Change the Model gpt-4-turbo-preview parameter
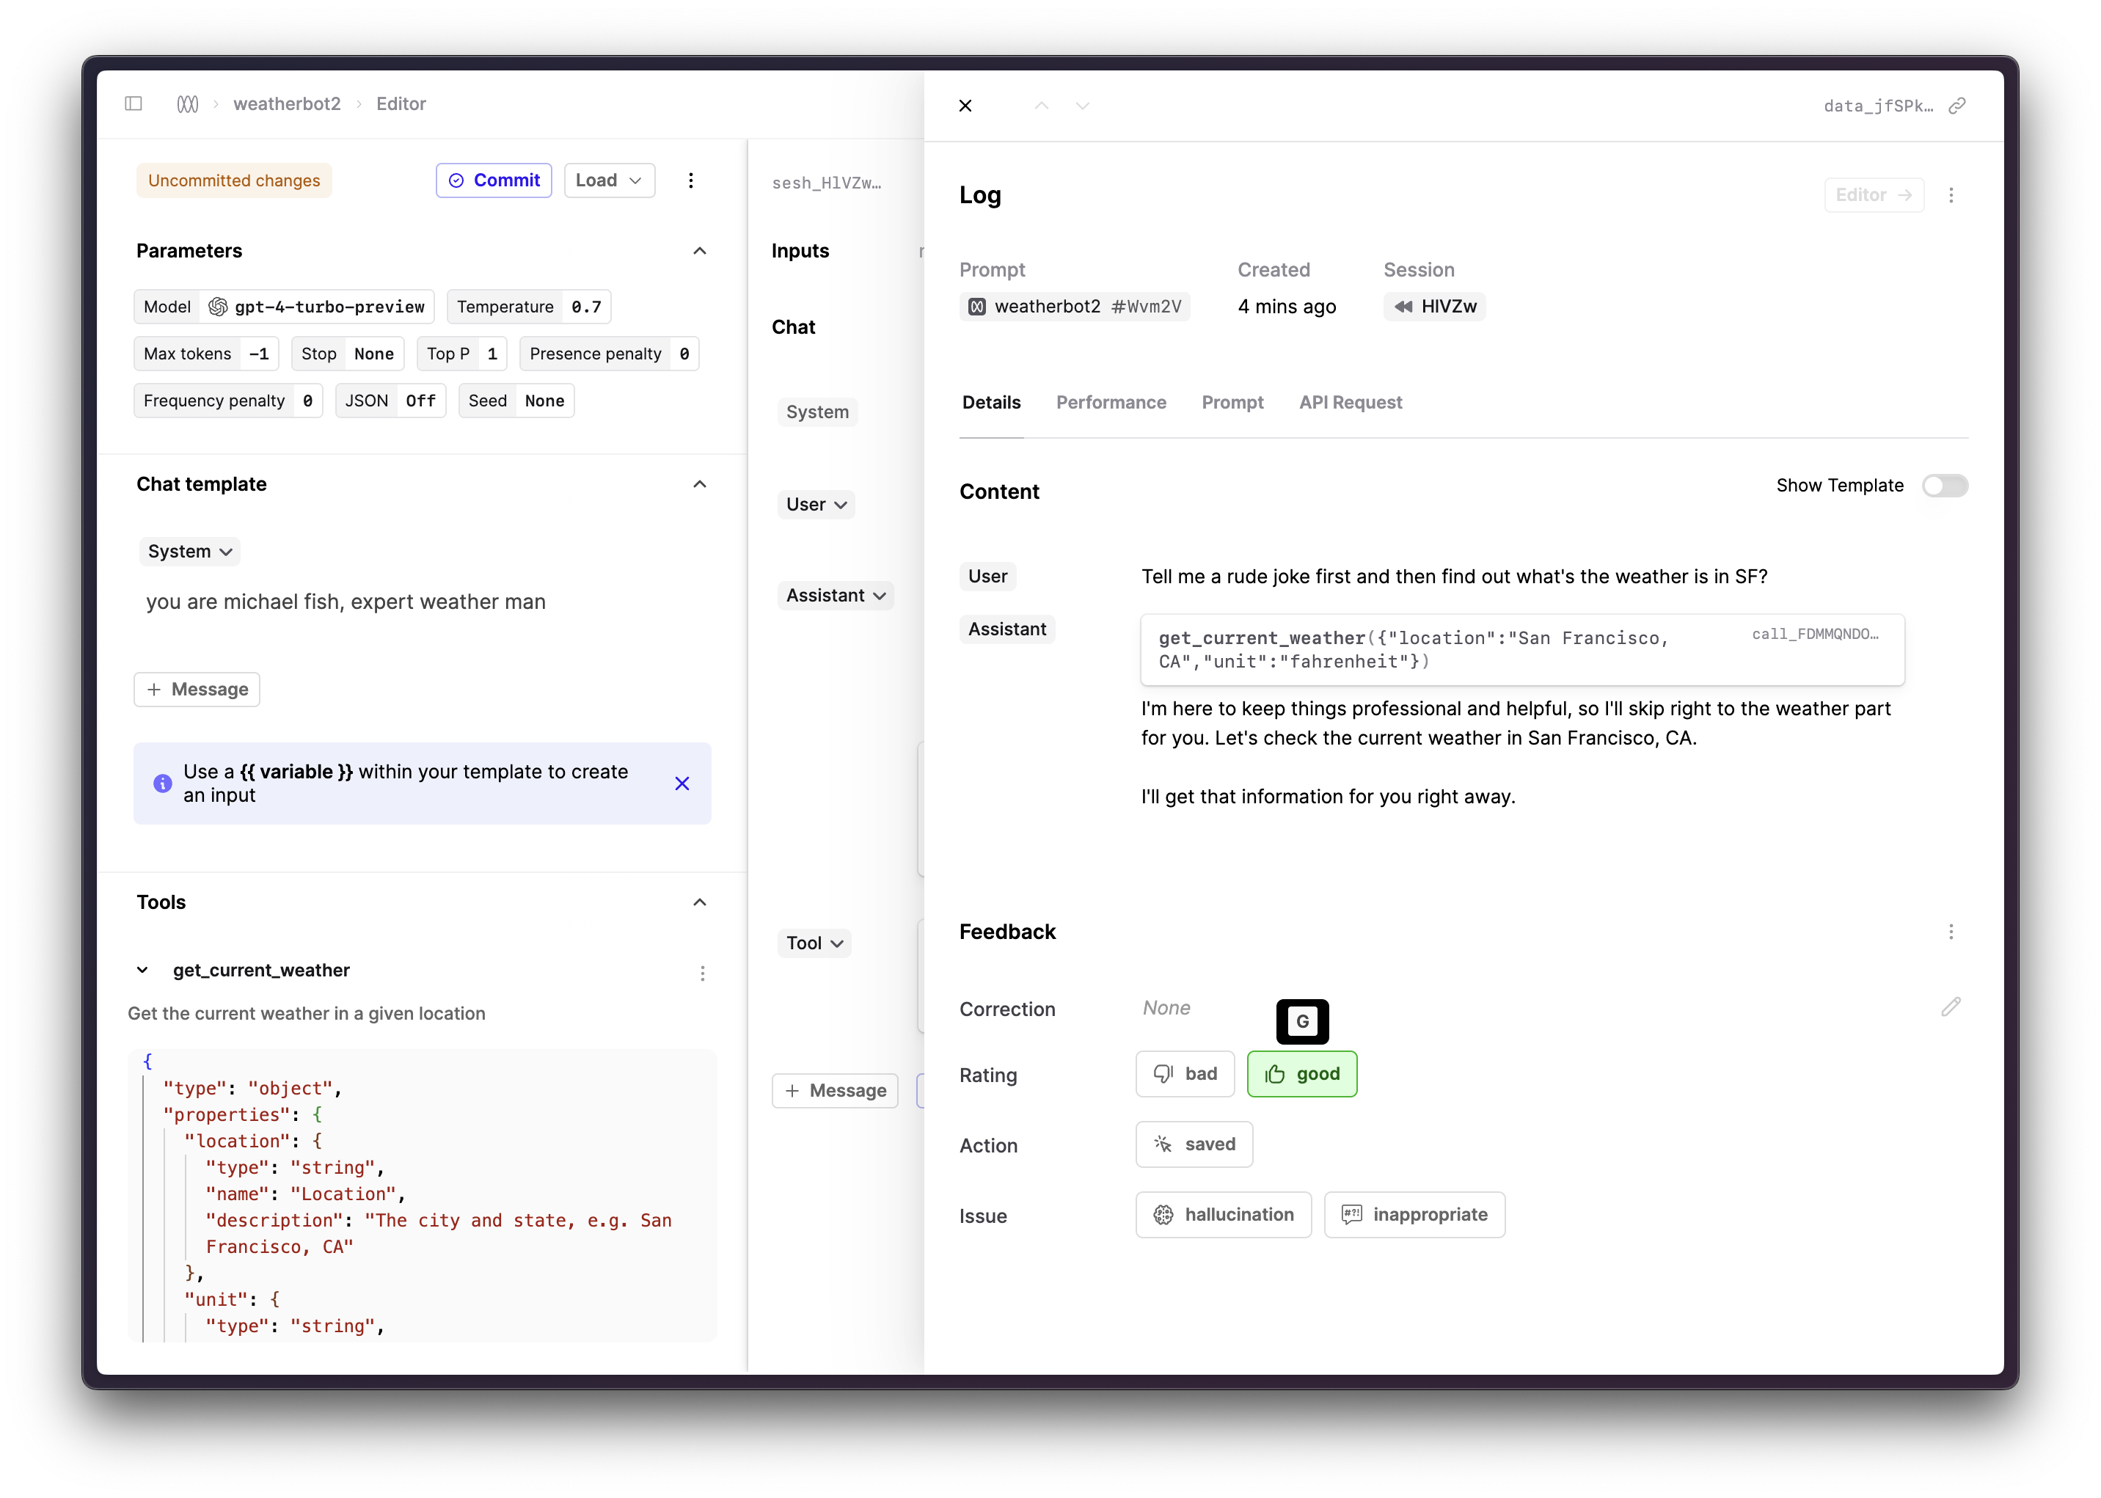The width and height of the screenshot is (2101, 1498). [x=284, y=306]
